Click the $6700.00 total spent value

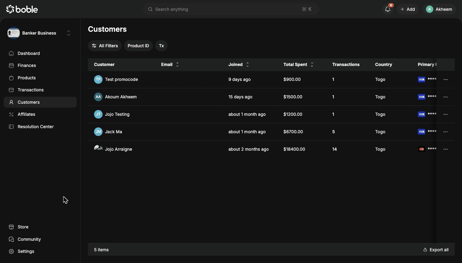293,132
